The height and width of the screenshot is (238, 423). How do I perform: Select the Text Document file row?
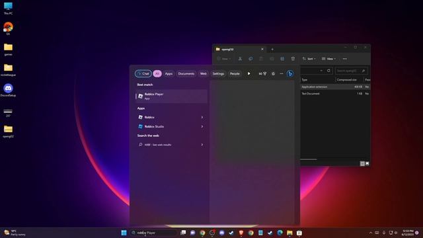point(335,94)
